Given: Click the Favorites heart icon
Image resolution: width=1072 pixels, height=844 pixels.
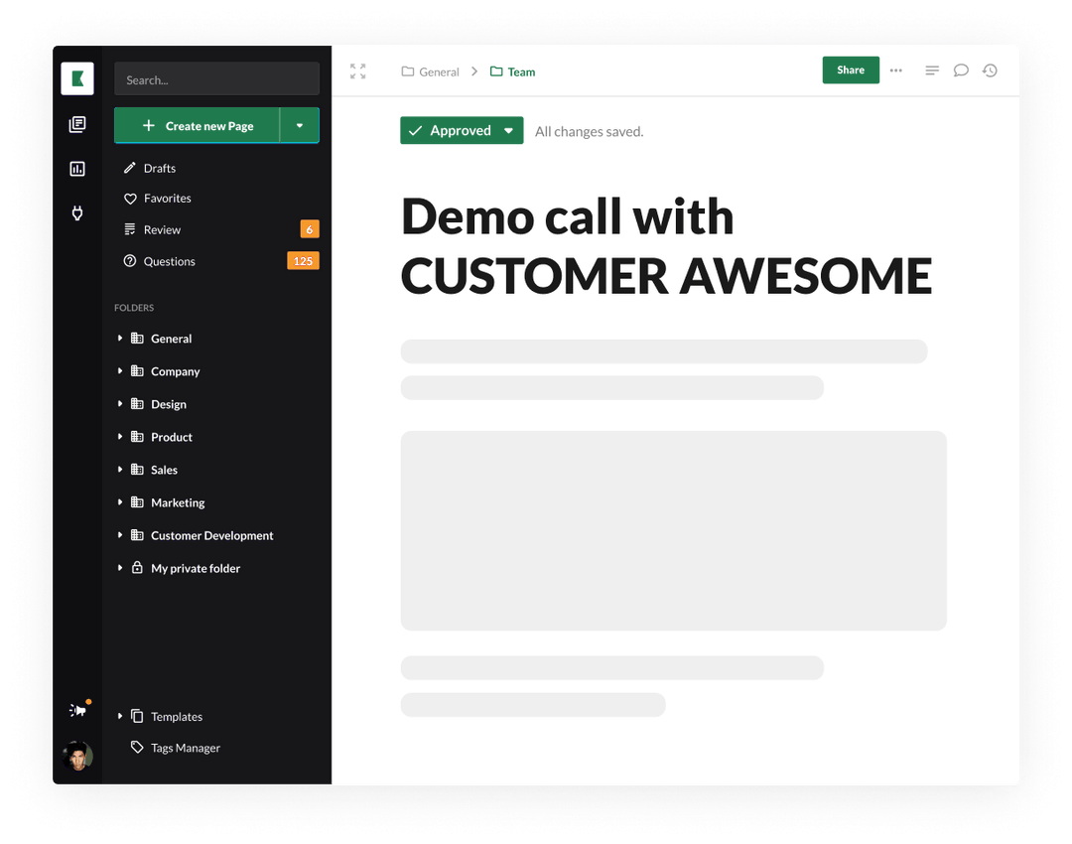Looking at the screenshot, I should [130, 199].
